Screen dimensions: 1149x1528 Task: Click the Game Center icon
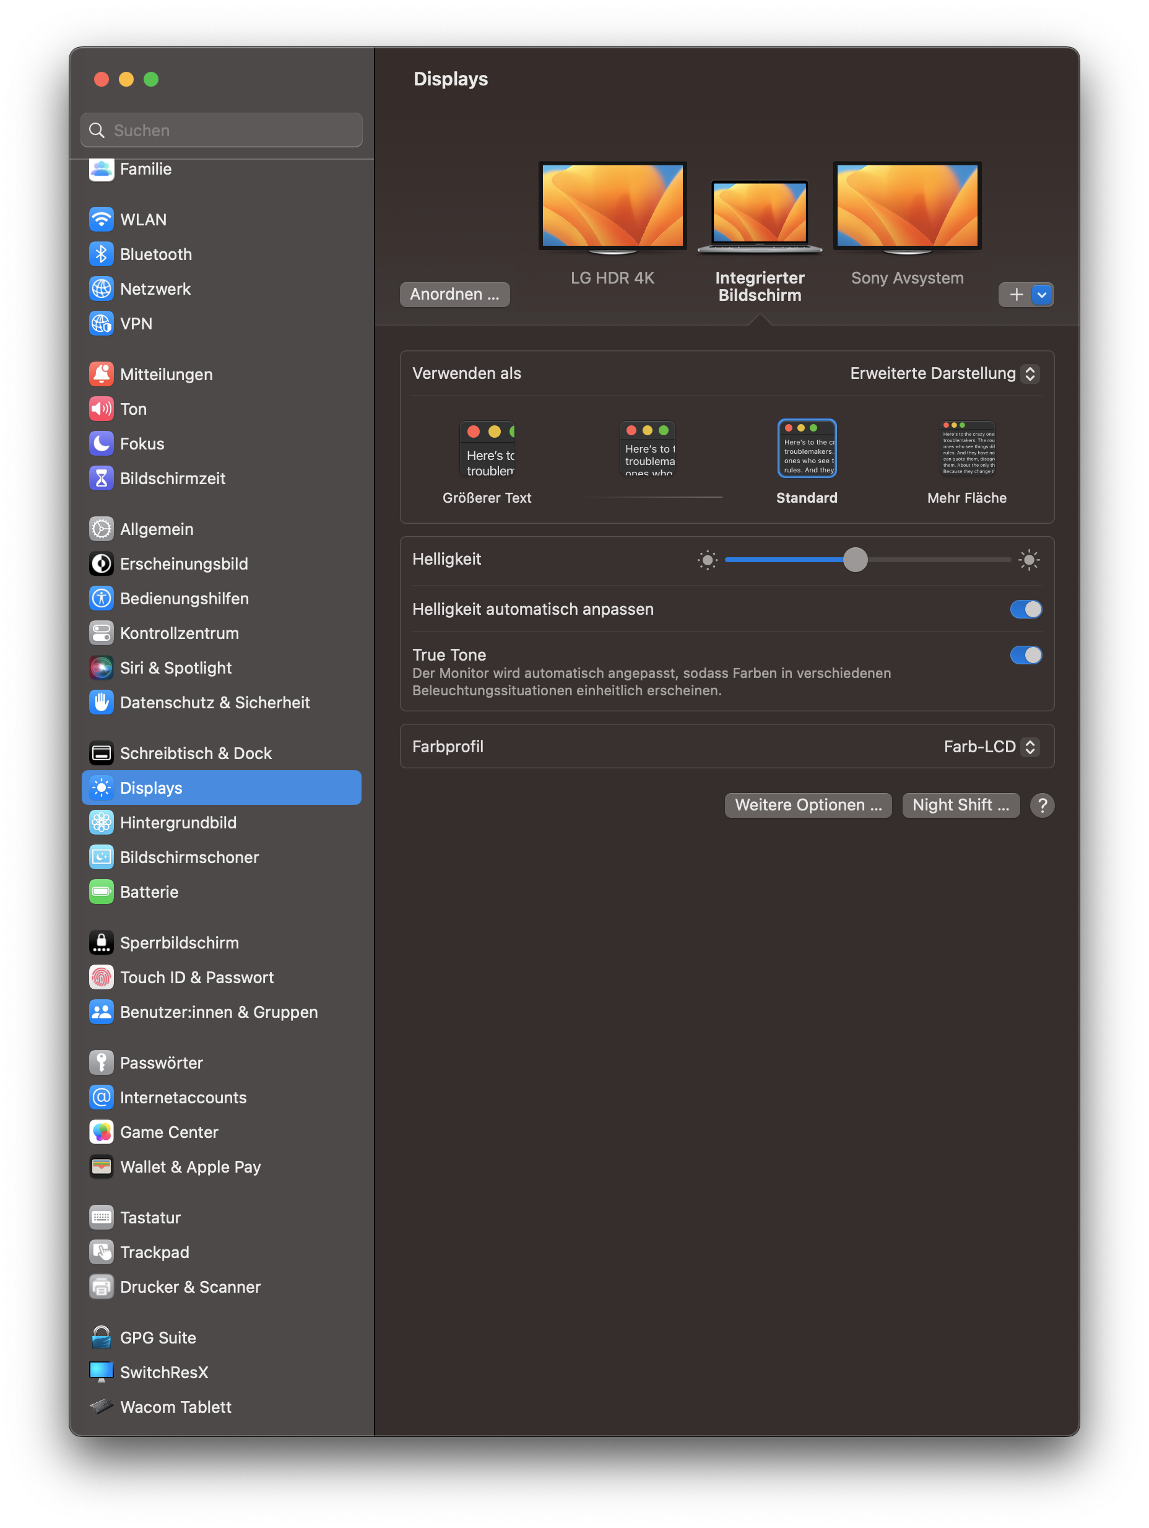pos(102,1132)
